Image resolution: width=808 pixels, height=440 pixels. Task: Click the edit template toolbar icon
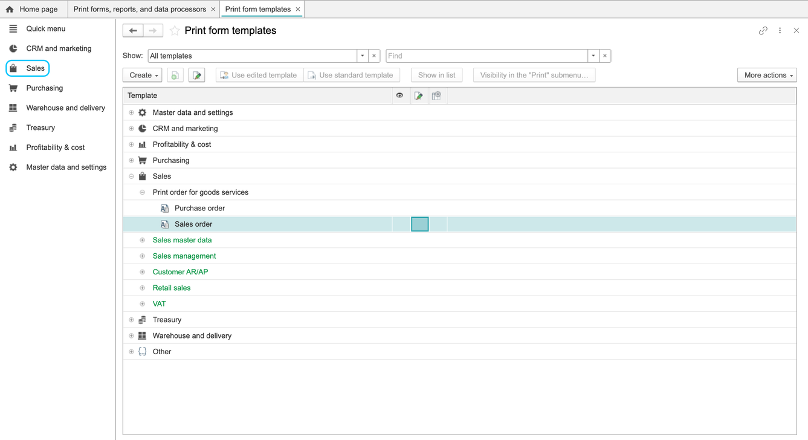[x=197, y=75]
